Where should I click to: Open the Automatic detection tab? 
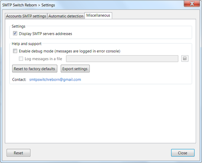(x=66, y=16)
